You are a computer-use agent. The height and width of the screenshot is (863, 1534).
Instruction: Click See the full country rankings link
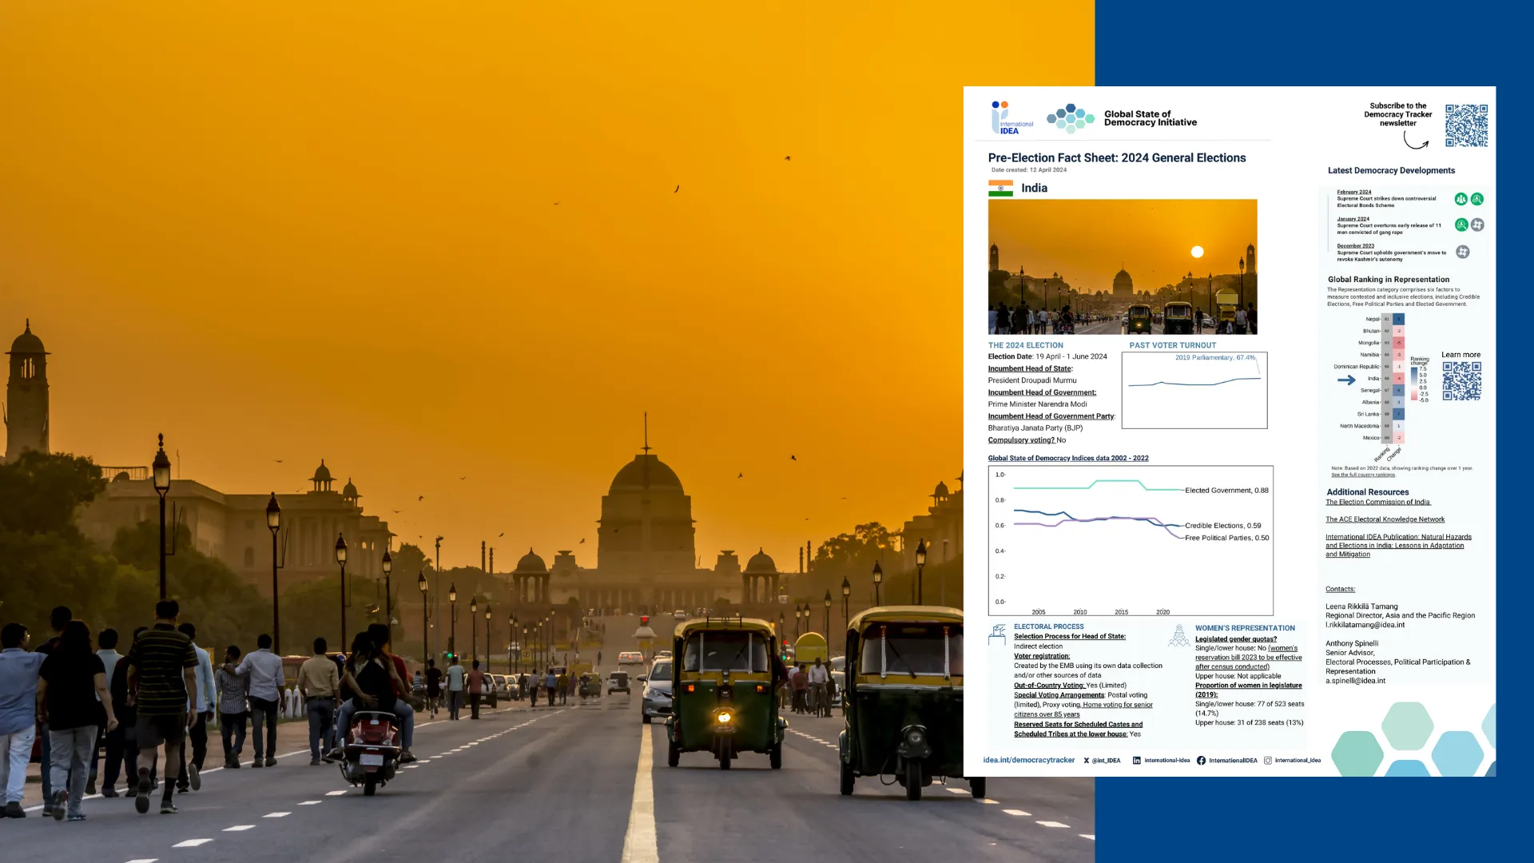(1363, 475)
